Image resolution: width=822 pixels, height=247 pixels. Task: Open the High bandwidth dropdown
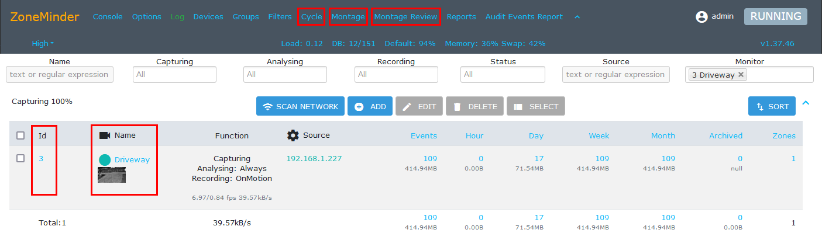[43, 43]
